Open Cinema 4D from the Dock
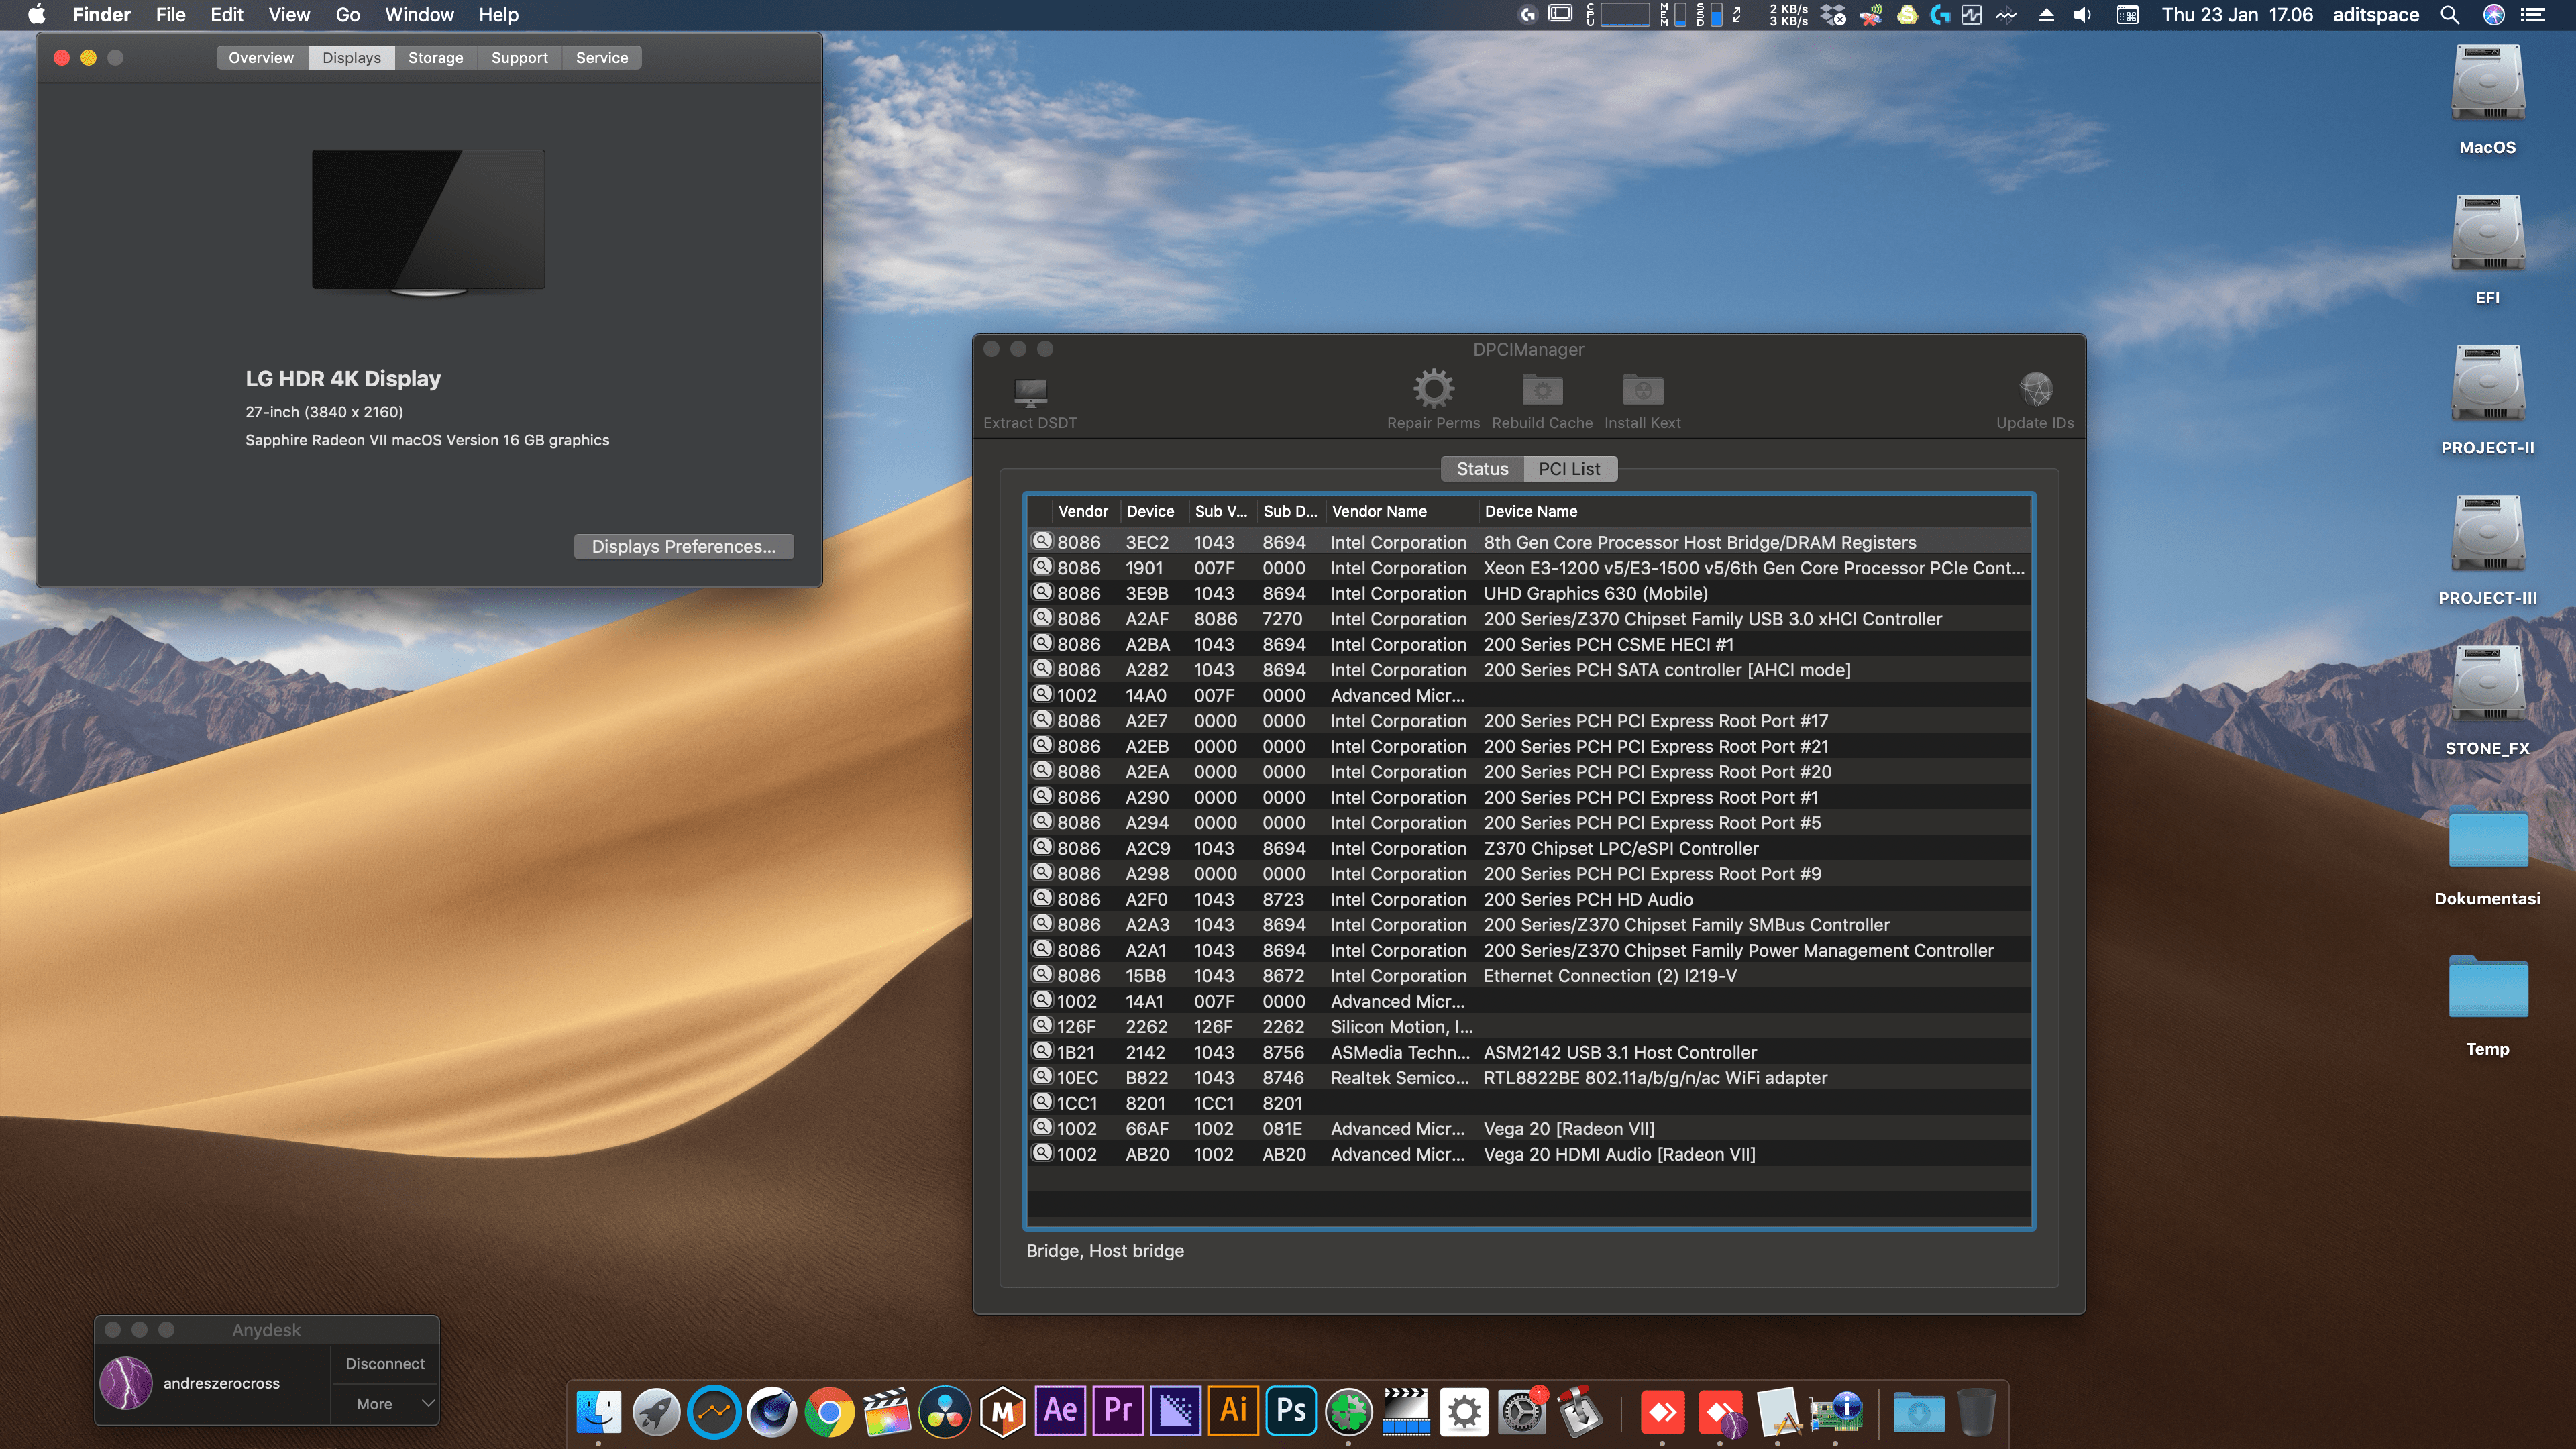The image size is (2576, 1449). tap(772, 1412)
